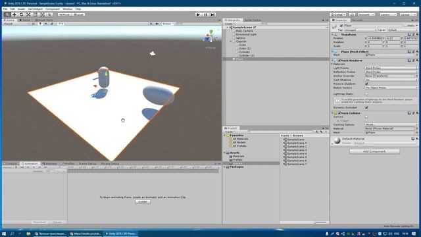Select the Hand tool in toolbar
The image size is (421, 237).
point(7,14)
